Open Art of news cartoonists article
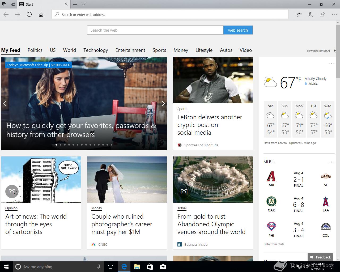The height and width of the screenshot is (272, 340). coord(36,224)
